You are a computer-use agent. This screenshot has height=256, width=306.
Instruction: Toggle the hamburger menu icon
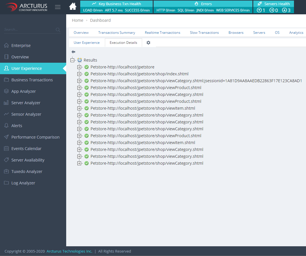(x=58, y=7)
